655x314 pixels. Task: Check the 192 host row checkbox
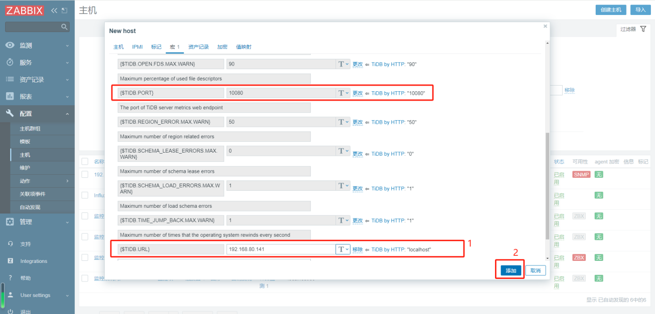click(85, 174)
